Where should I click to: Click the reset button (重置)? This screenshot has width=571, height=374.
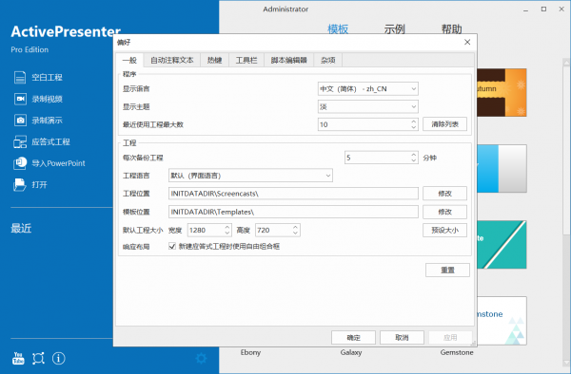coord(447,270)
